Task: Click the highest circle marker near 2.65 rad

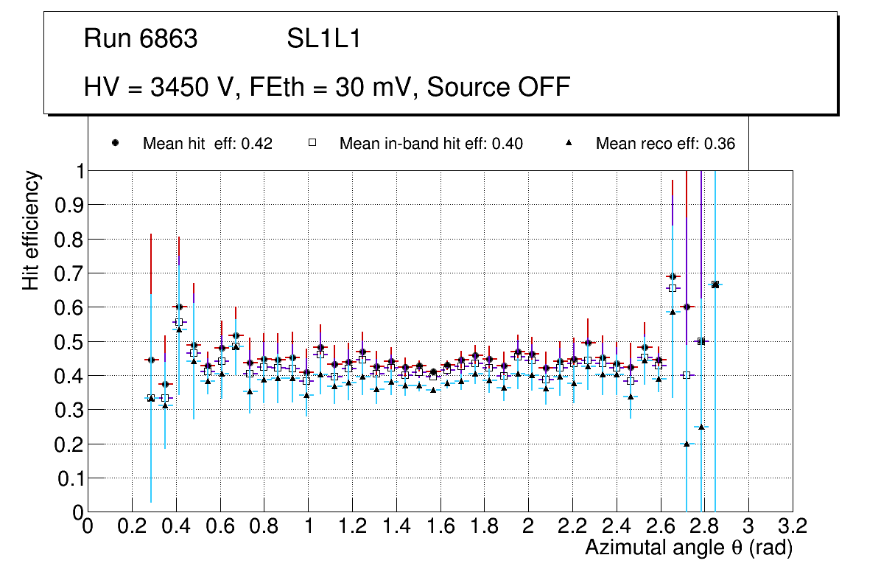Action: (672, 276)
